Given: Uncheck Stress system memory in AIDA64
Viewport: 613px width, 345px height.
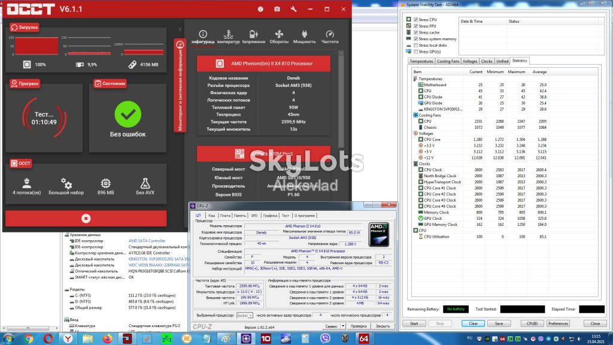Looking at the screenshot, I should pyautogui.click(x=416, y=39).
